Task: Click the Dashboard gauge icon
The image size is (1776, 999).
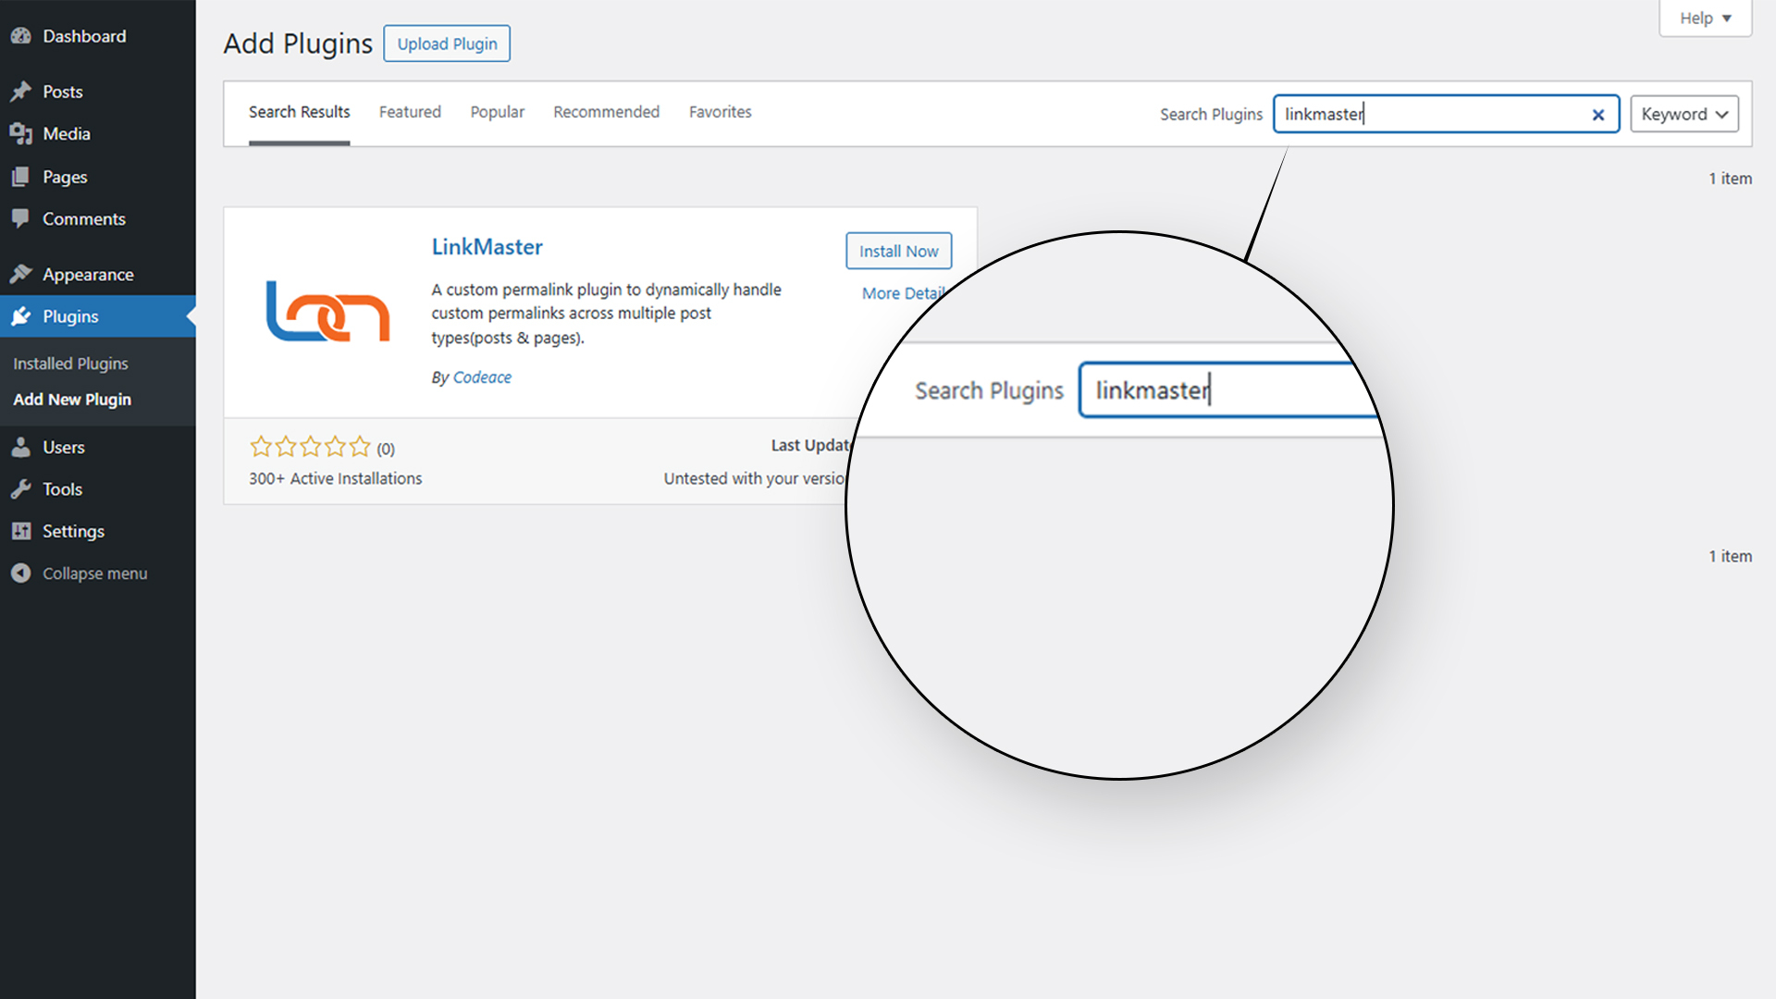Action: click(21, 36)
